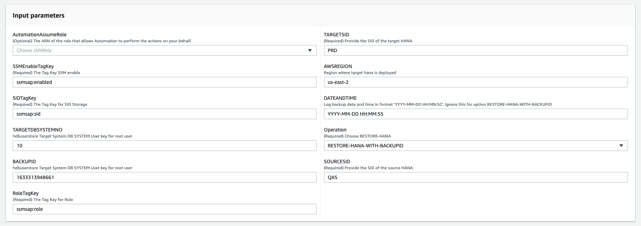Screen dimensions: 641x226
Task: Click the SIDTagKey label text
Action: [x=24, y=98]
